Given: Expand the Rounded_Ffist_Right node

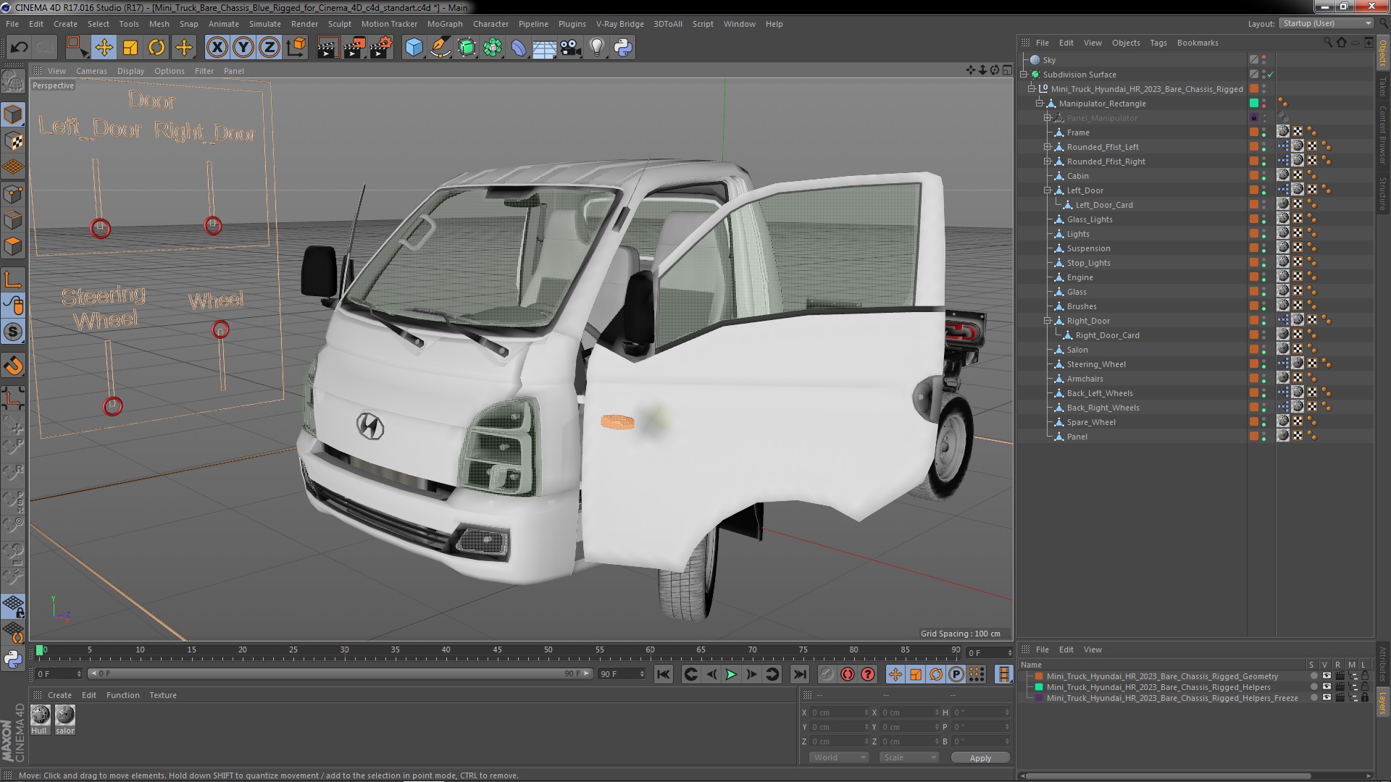Looking at the screenshot, I should tap(1047, 161).
